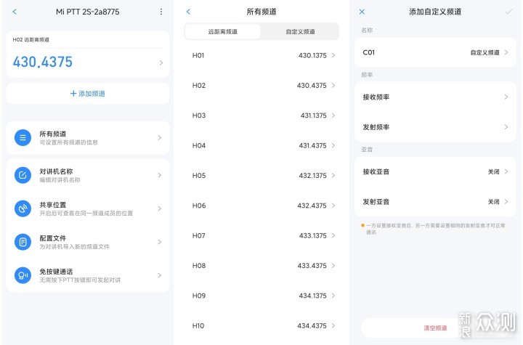Select channel H04 431.4375
Image resolution: width=523 pixels, height=345 pixels.
point(261,145)
